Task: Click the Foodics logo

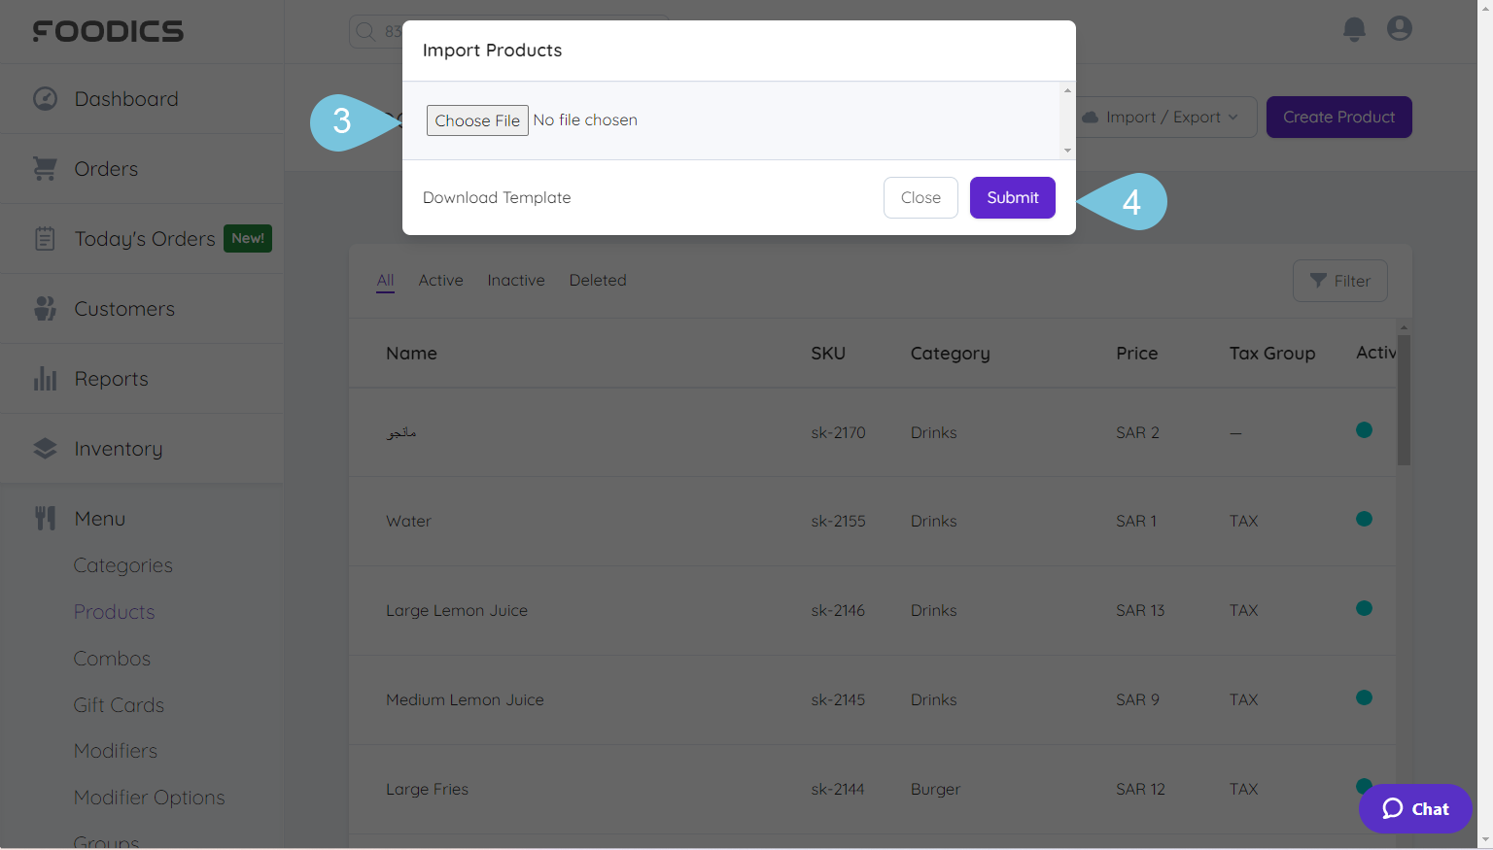Action: (108, 31)
